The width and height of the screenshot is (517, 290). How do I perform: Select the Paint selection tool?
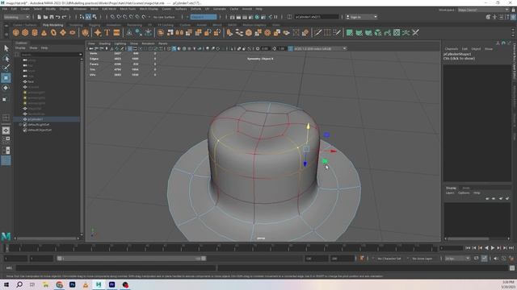(6, 68)
